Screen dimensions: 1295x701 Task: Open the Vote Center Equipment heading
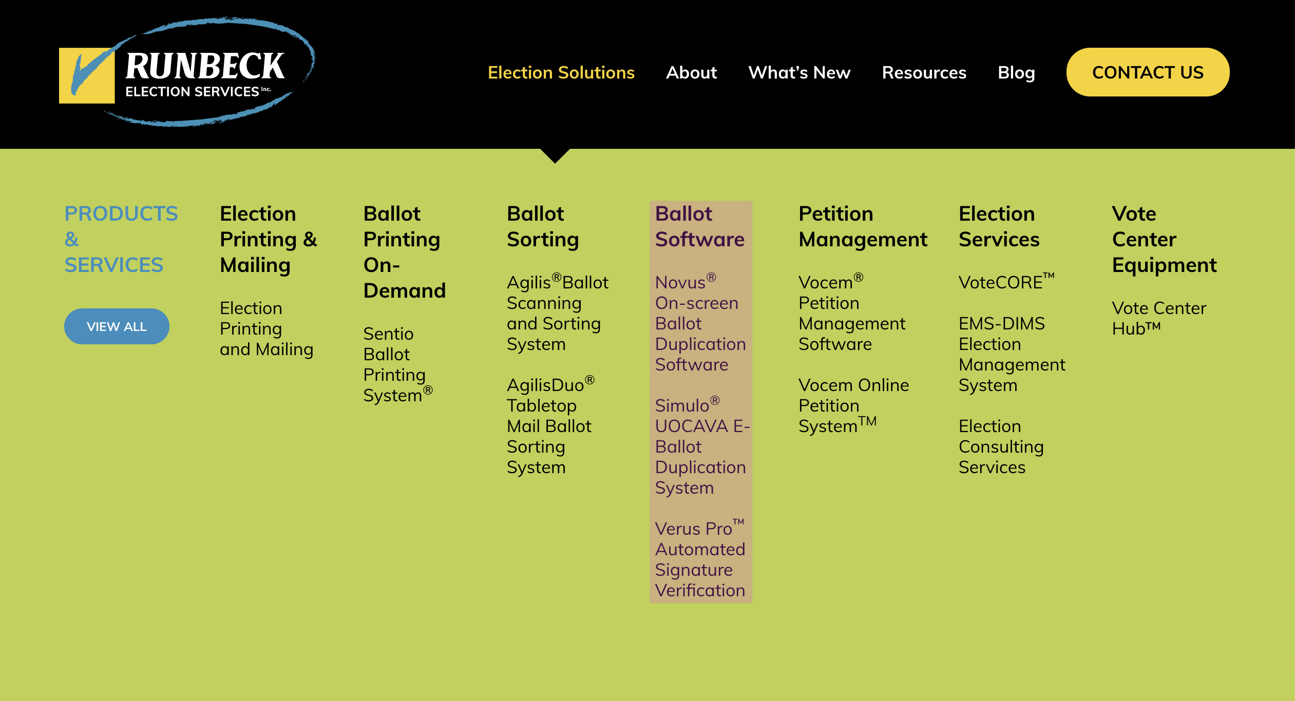coord(1164,239)
